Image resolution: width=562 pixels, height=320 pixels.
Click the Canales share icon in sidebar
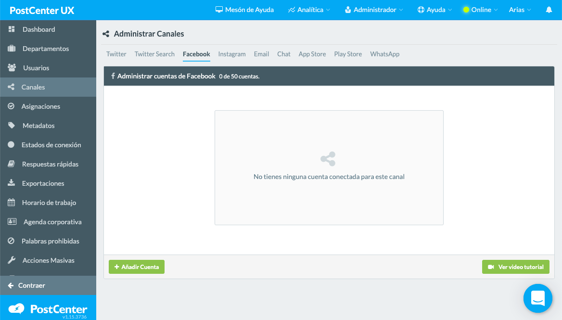point(11,87)
